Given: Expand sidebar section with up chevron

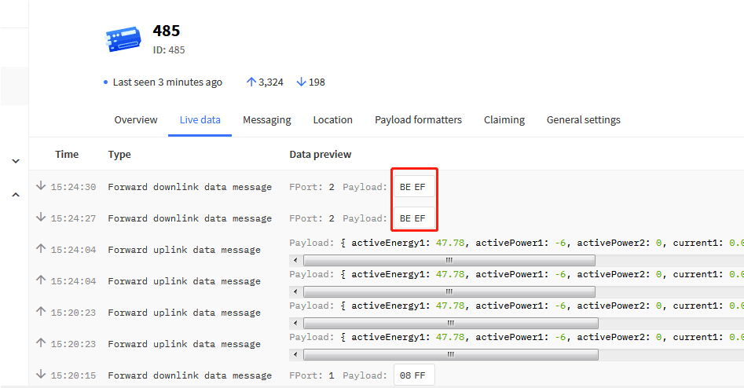Looking at the screenshot, I should (16, 195).
